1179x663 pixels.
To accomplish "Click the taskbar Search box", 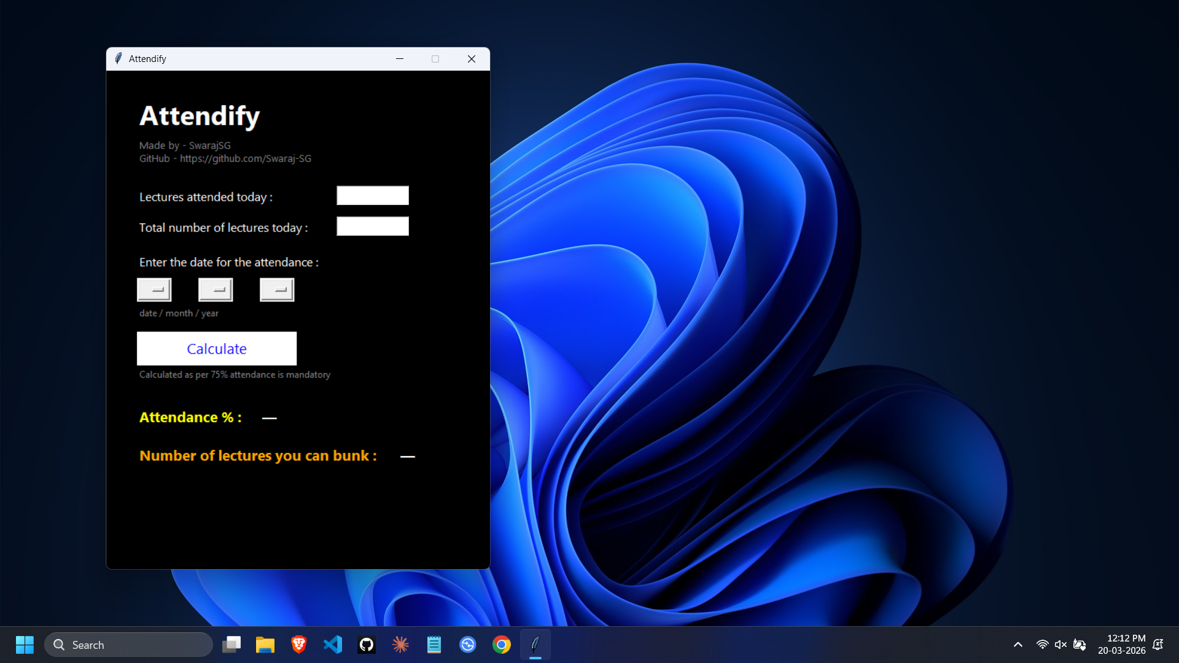I will click(129, 645).
